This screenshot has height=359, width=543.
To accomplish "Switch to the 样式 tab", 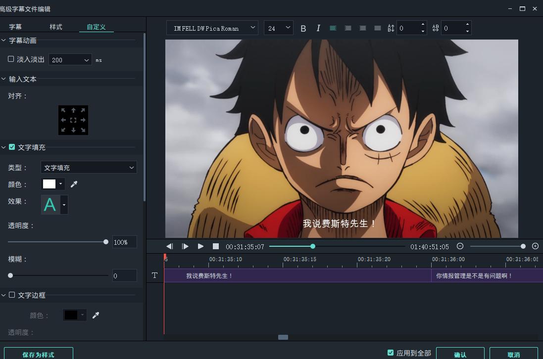I will (56, 27).
